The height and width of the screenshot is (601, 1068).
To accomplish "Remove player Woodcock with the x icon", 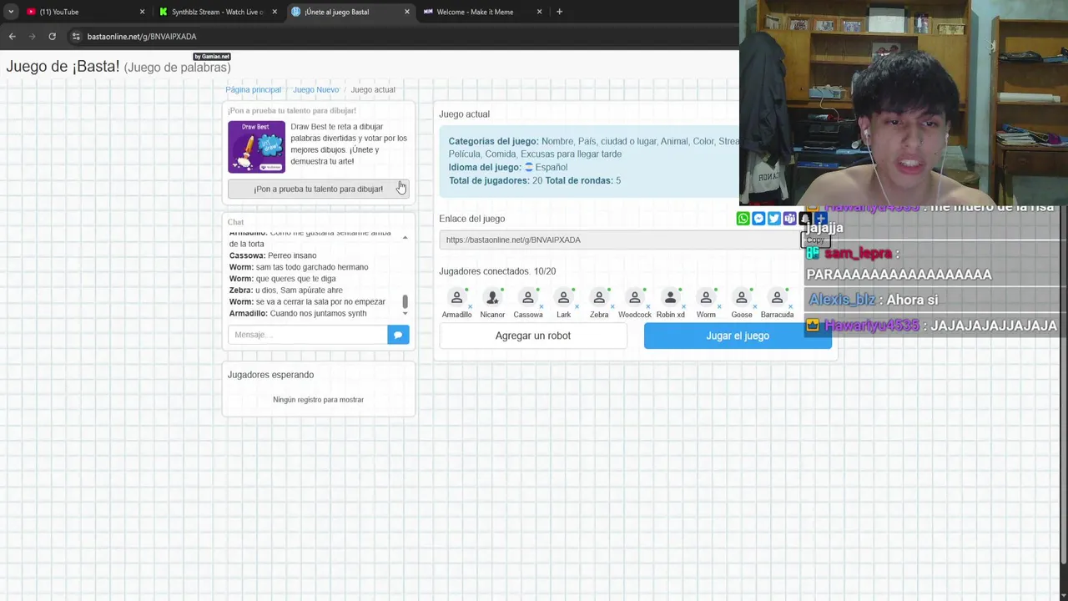I will pyautogui.click(x=648, y=306).
